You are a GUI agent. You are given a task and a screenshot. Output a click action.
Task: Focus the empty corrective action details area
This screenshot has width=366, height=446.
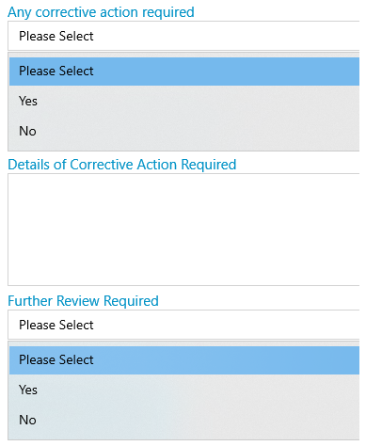click(183, 230)
